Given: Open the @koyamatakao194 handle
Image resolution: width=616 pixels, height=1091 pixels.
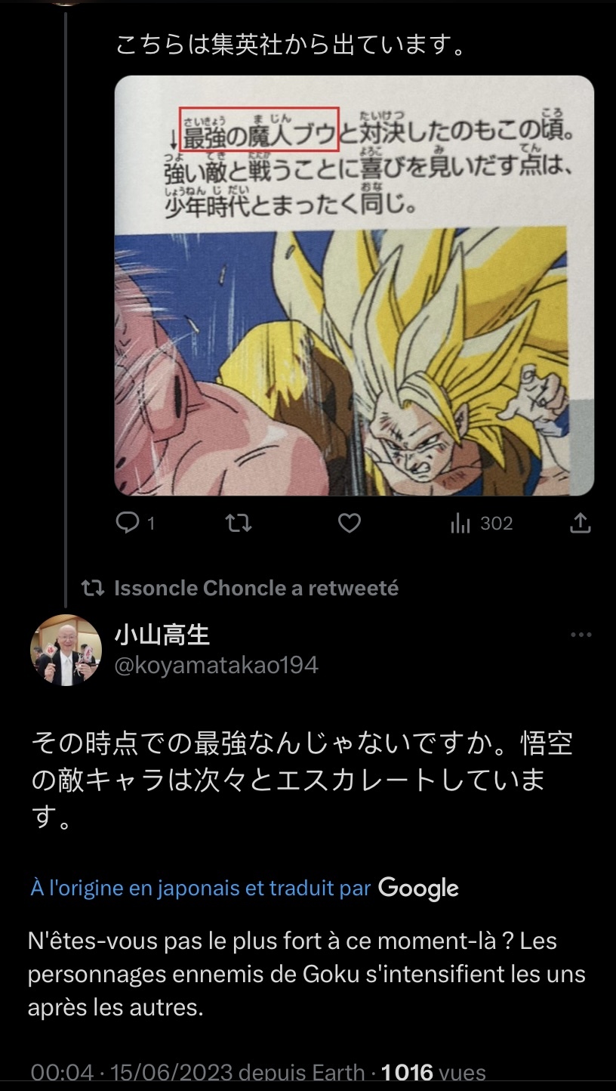Looking at the screenshot, I should [216, 665].
